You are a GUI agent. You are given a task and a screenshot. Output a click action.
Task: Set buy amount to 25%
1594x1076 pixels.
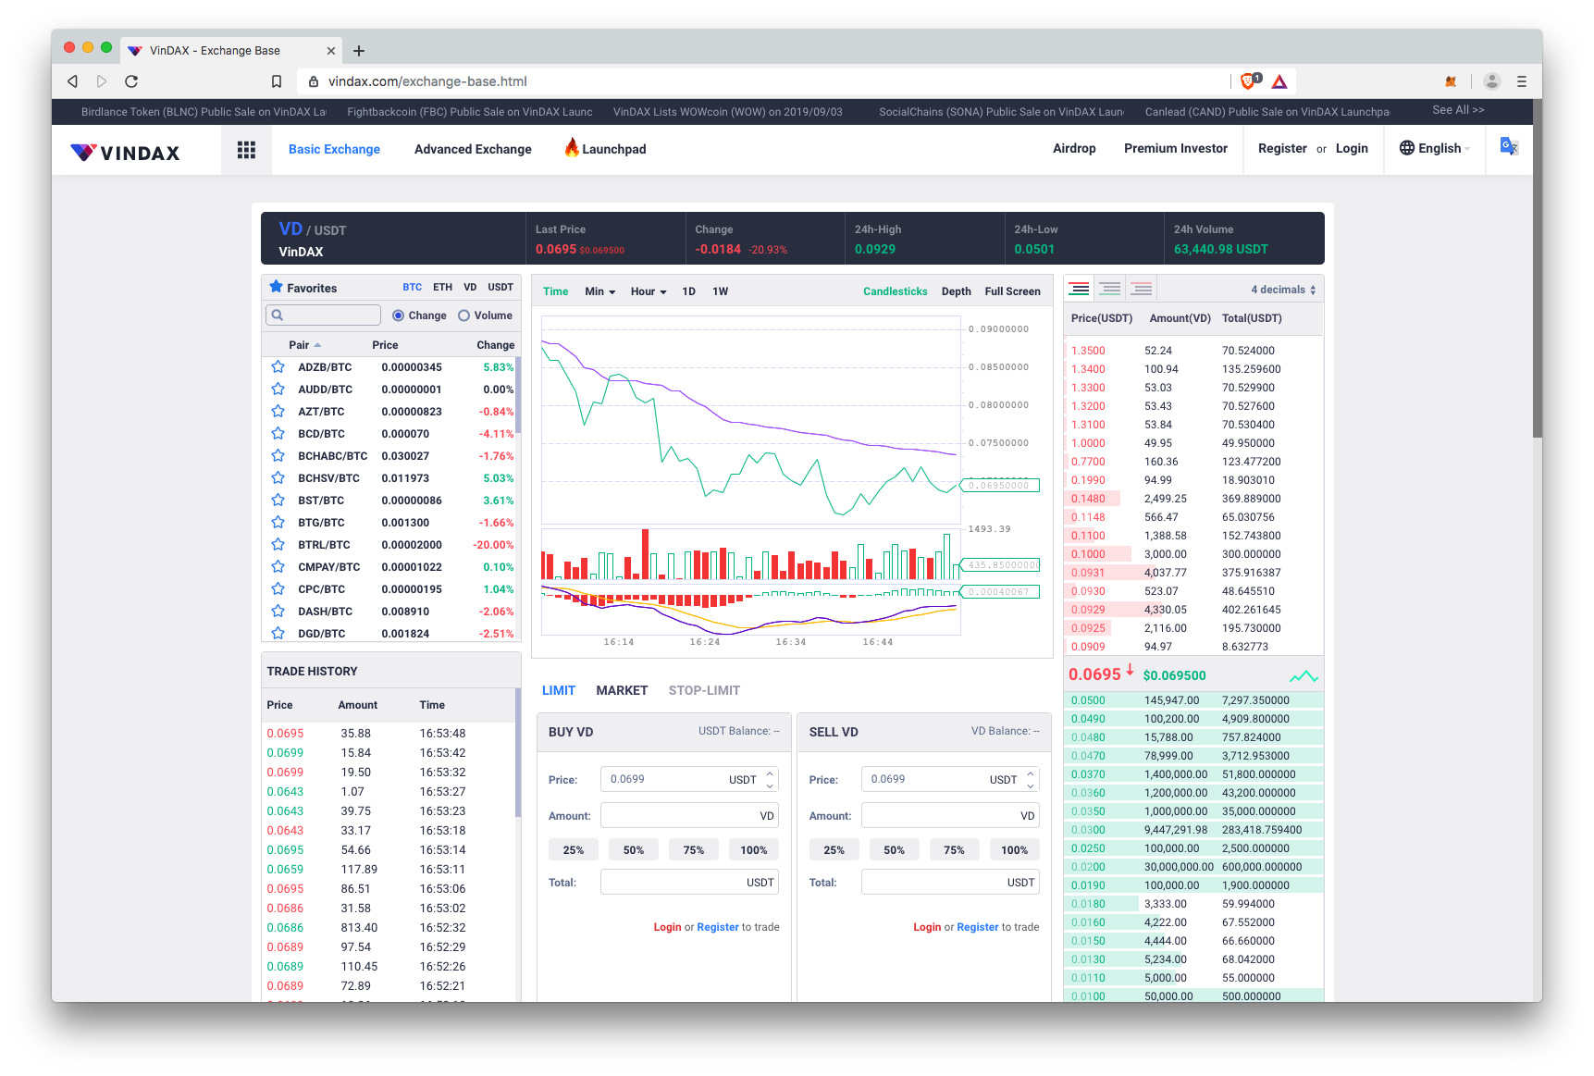coord(574,850)
